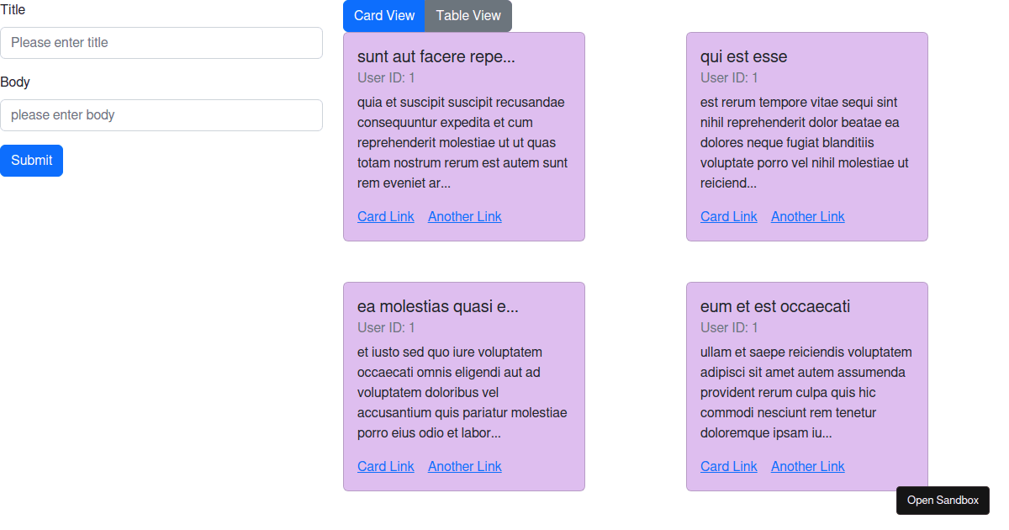Click the Body label above the input

pyautogui.click(x=14, y=82)
